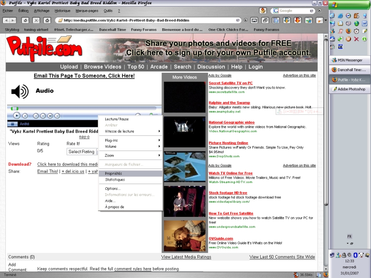Click the Login nav link

(256, 67)
